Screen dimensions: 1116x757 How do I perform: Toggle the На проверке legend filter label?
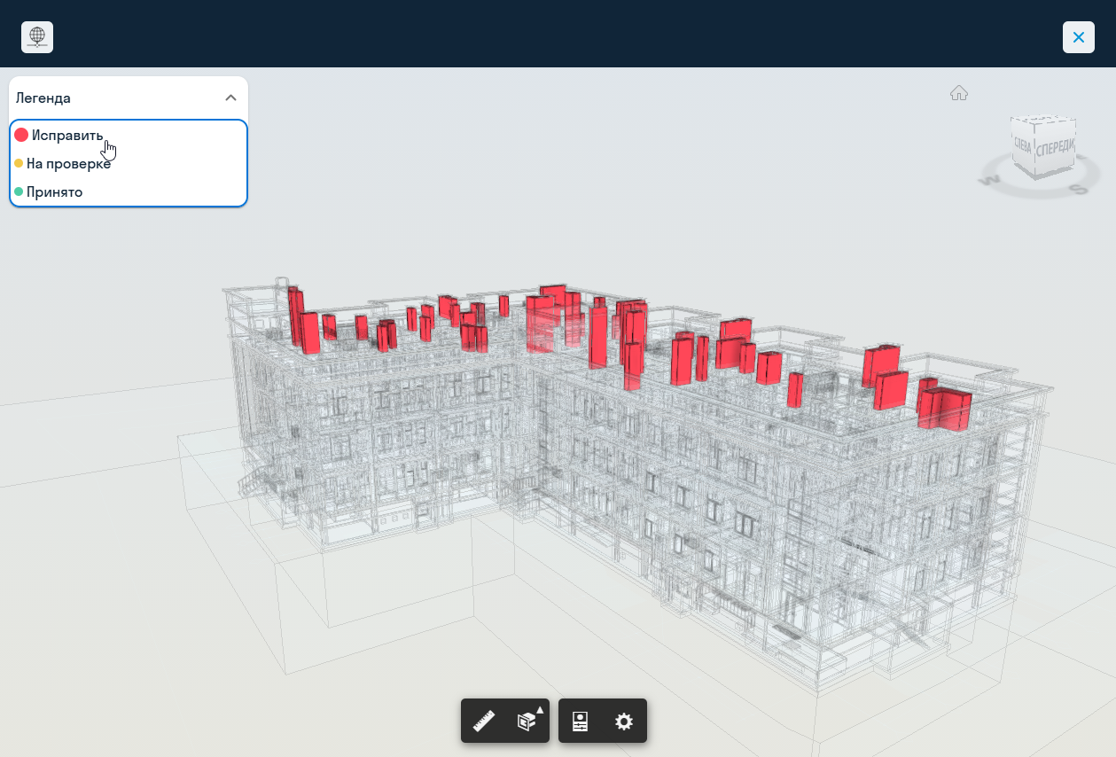pos(68,164)
